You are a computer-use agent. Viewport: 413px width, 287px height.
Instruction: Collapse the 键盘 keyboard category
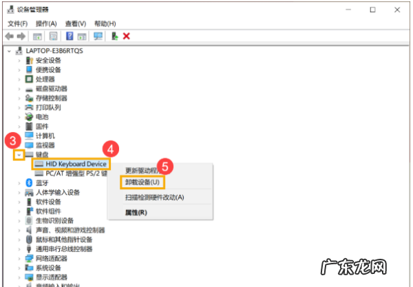click(19, 155)
